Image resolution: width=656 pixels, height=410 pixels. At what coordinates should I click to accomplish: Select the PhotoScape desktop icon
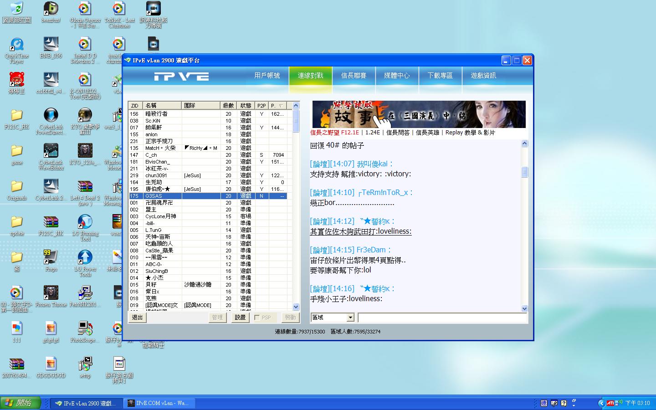pyautogui.click(x=85, y=329)
